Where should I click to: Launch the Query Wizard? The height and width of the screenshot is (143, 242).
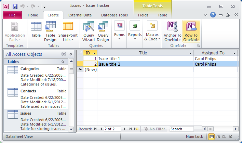pos(89,31)
